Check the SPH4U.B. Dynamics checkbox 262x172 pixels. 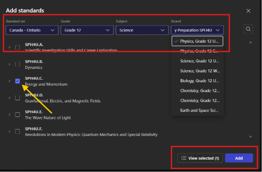[18, 64]
